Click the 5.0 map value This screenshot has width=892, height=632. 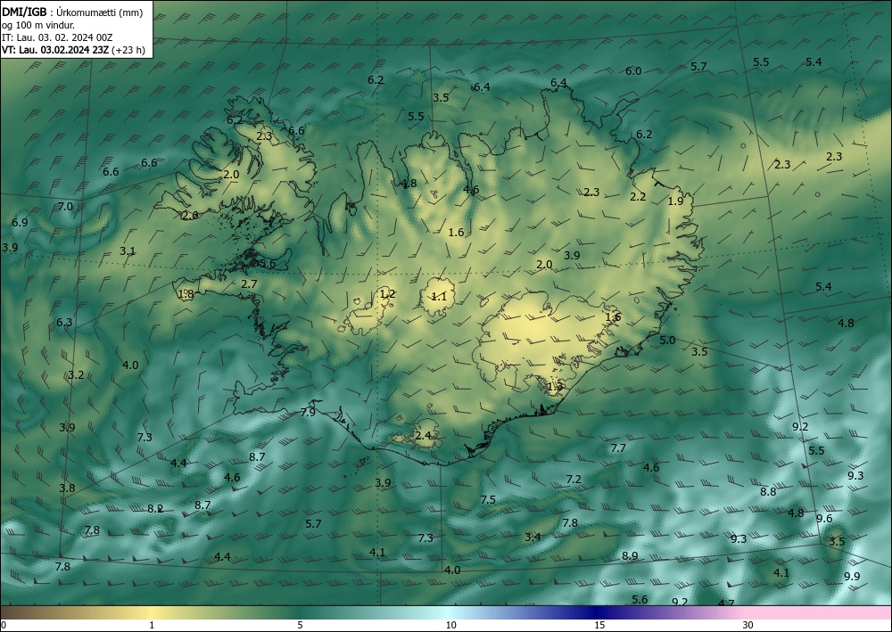click(667, 340)
